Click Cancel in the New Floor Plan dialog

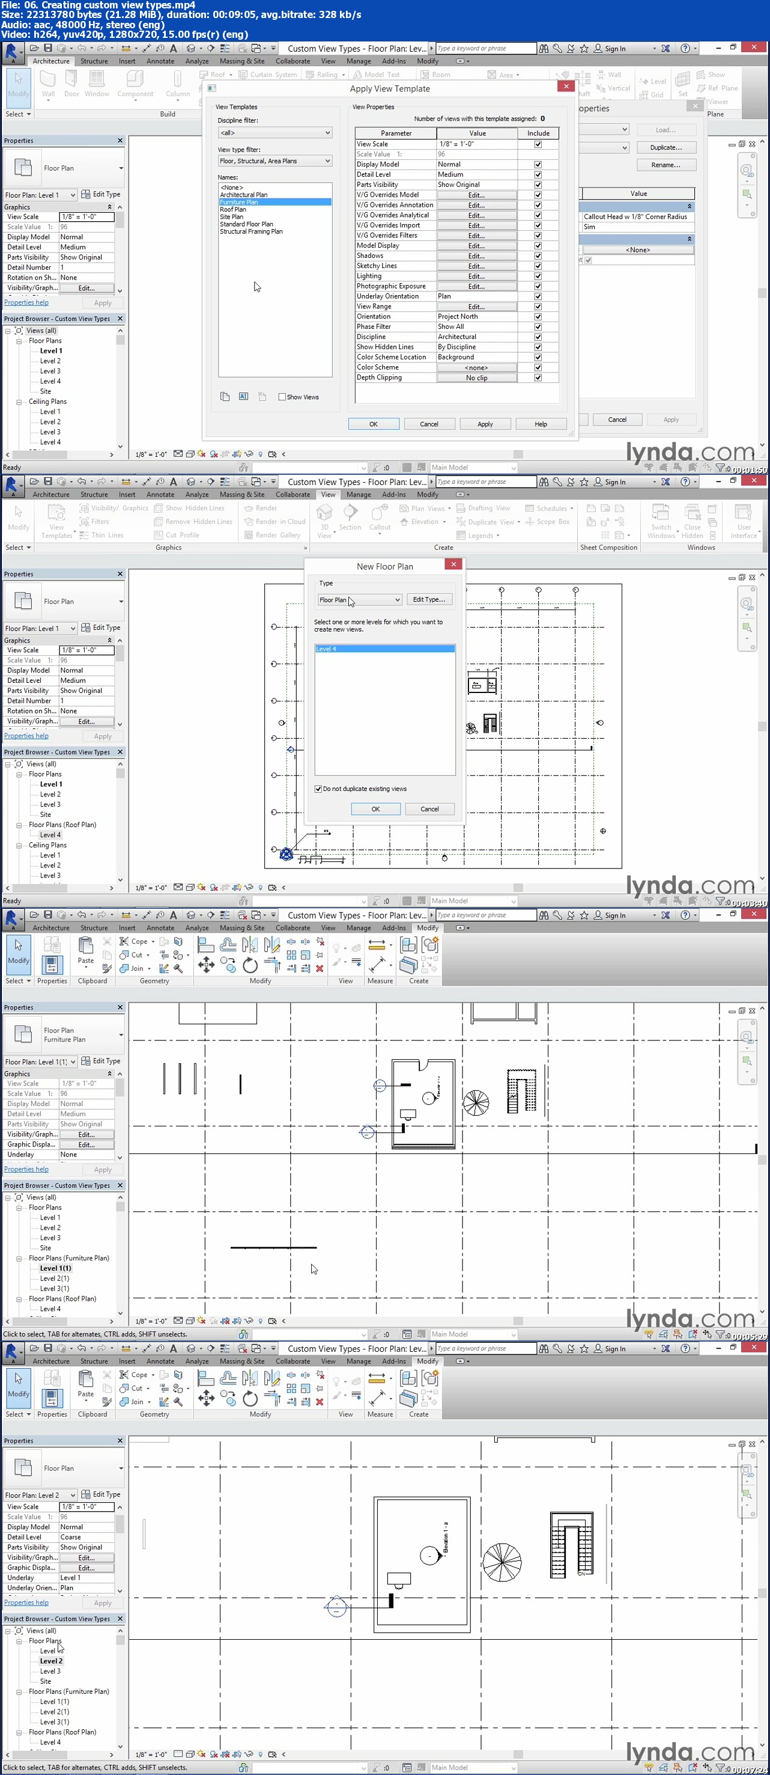[x=429, y=809]
